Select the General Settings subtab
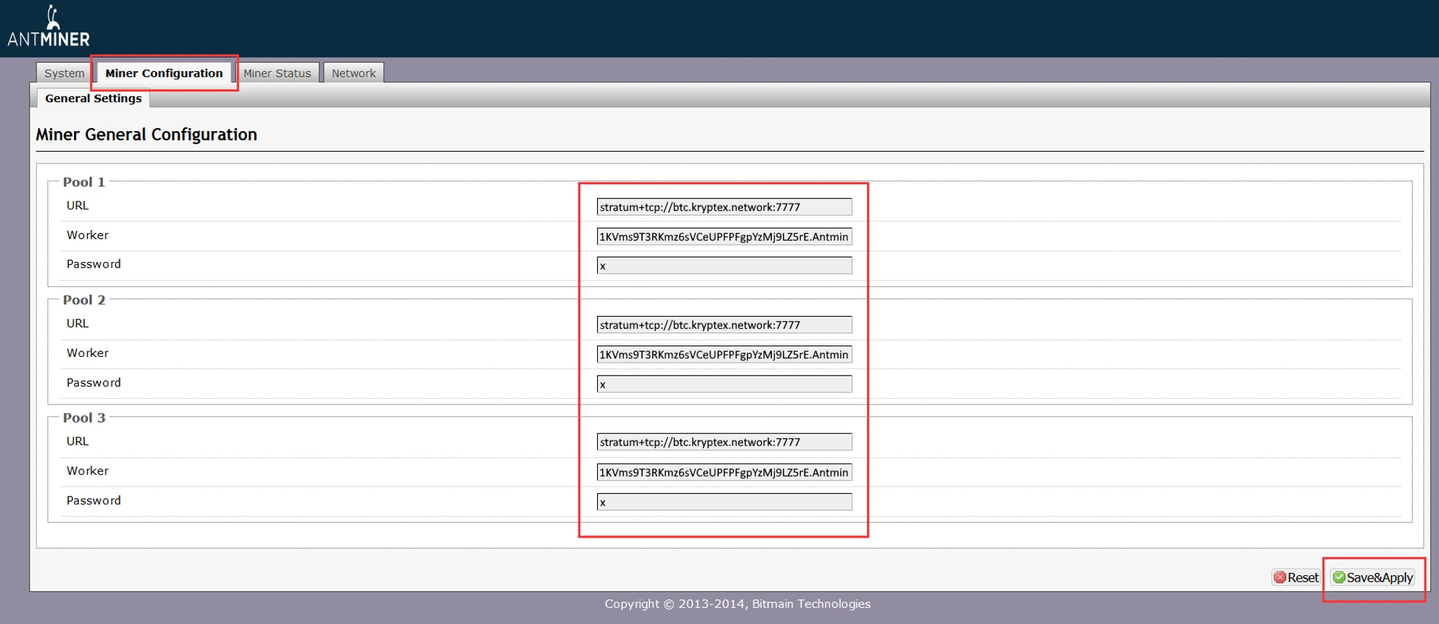 pyautogui.click(x=94, y=99)
